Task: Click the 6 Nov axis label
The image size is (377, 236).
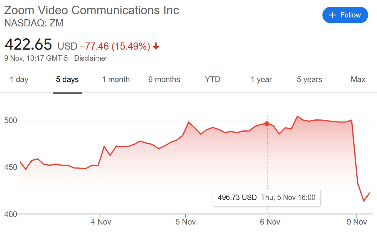Action: click(x=270, y=222)
